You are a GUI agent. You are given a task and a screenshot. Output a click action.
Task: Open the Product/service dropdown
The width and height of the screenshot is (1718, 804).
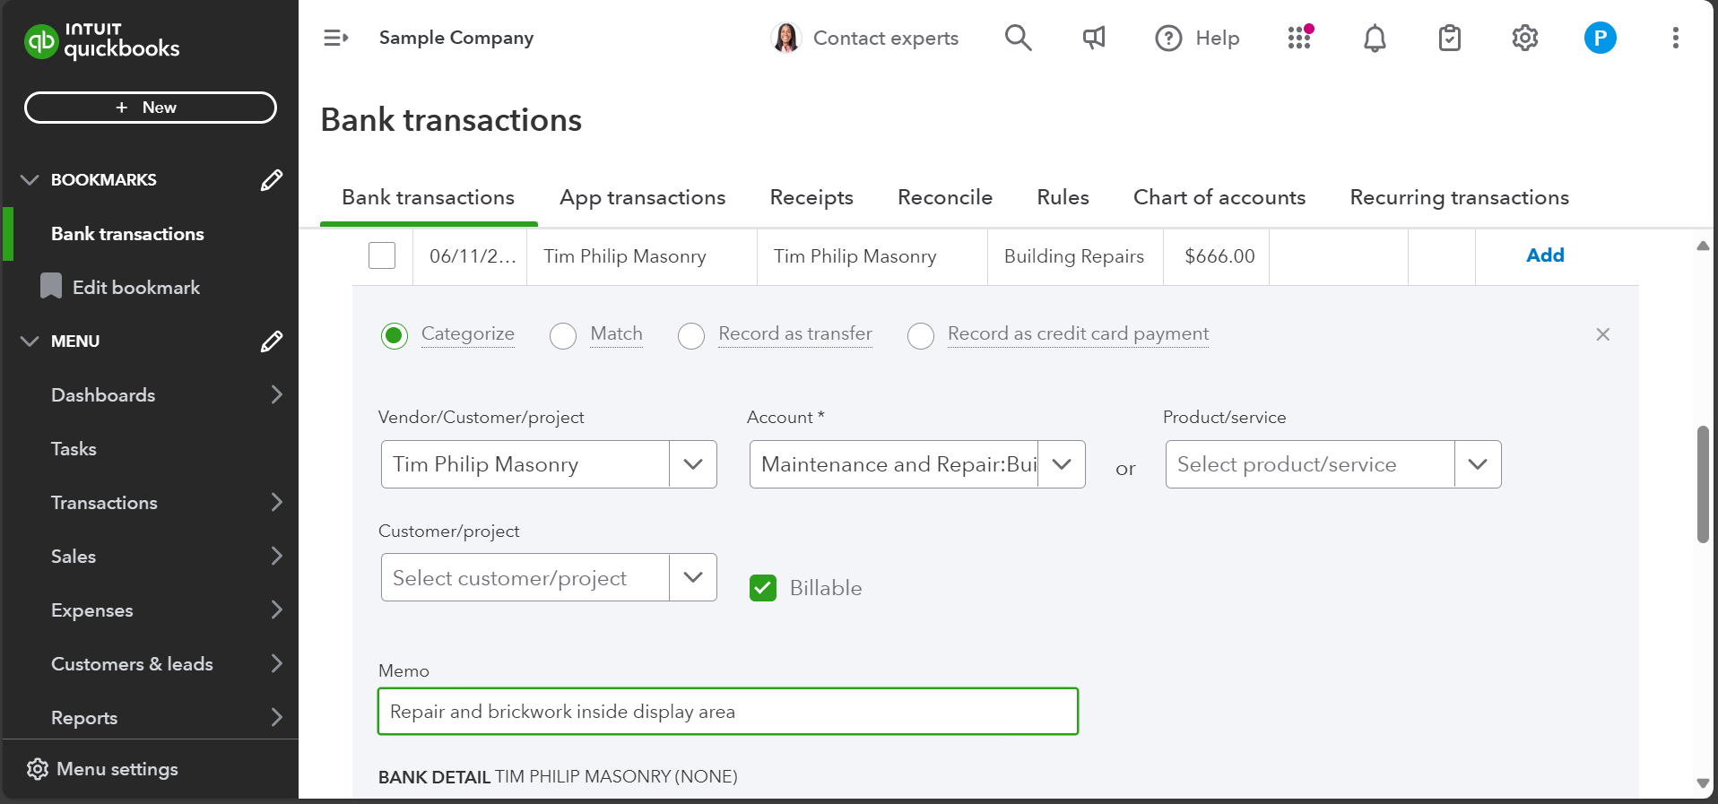[1477, 464]
